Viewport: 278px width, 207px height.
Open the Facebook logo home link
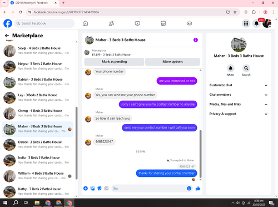(8, 23)
